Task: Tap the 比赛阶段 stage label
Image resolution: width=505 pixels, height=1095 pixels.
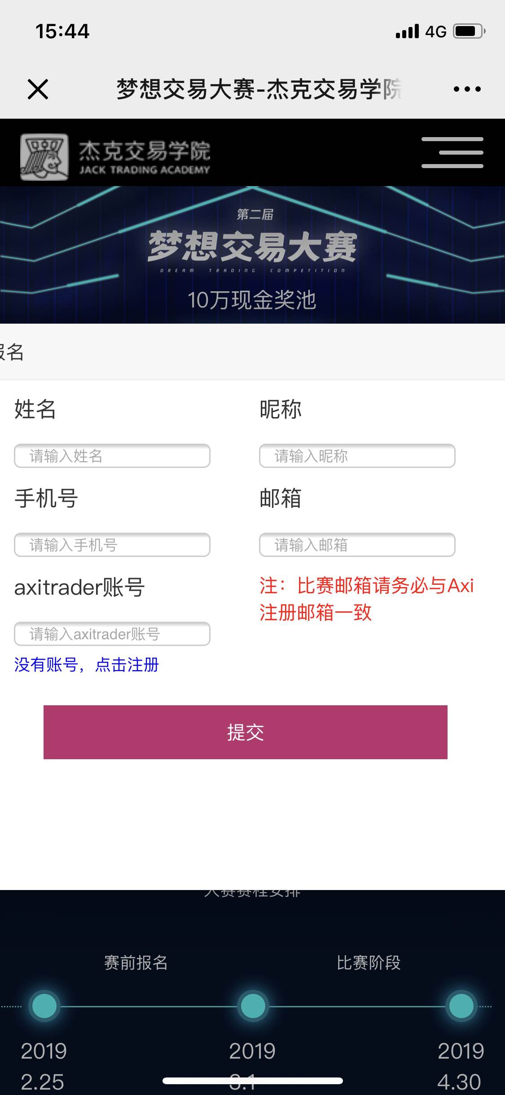Action: pos(369,963)
